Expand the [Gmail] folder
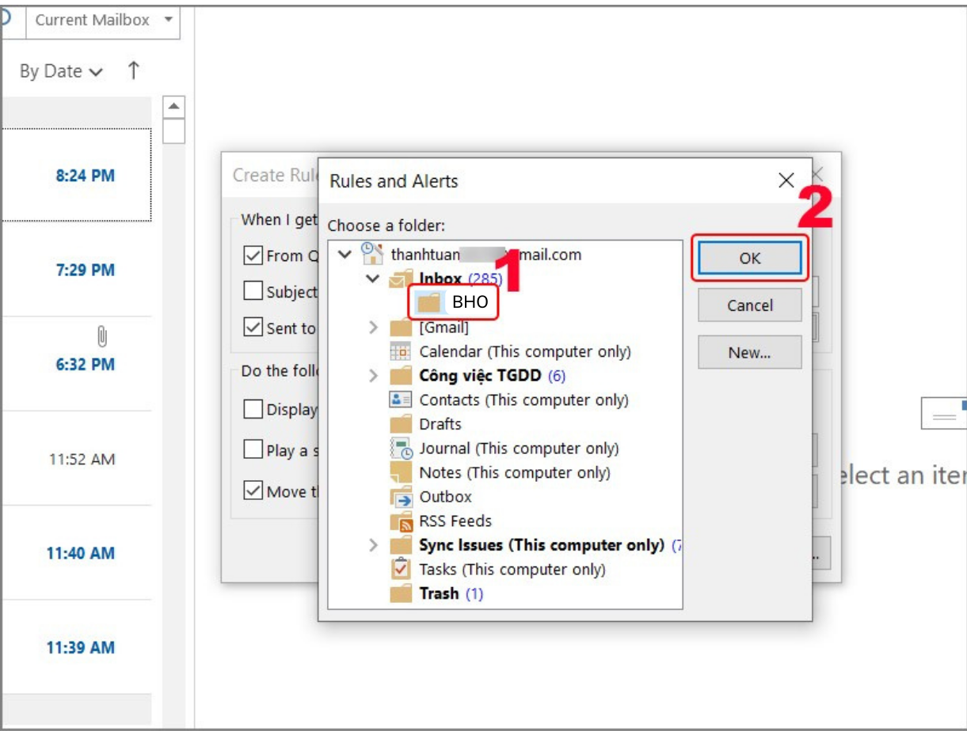This screenshot has width=967, height=731. pyautogui.click(x=374, y=328)
